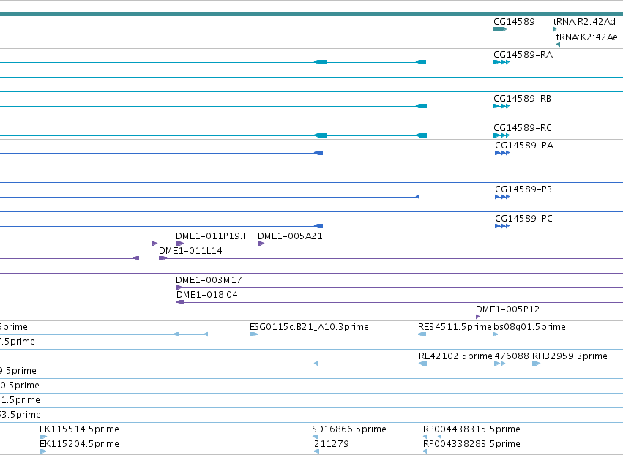
Task: Select the EK115204.5prime arrow glyph
Action: pyautogui.click(x=43, y=451)
